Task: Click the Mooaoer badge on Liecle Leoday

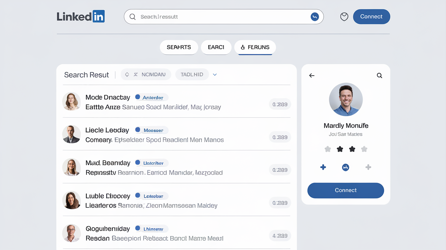Action: point(151,130)
